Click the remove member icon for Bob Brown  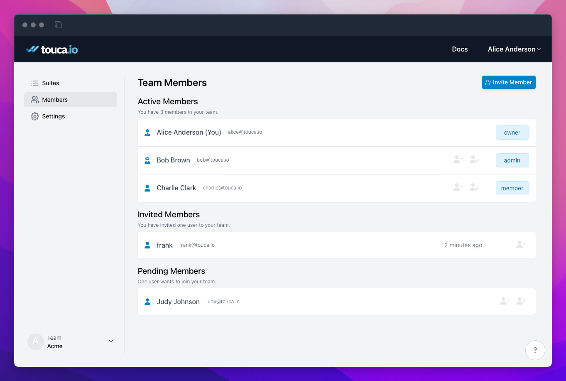tap(458, 160)
